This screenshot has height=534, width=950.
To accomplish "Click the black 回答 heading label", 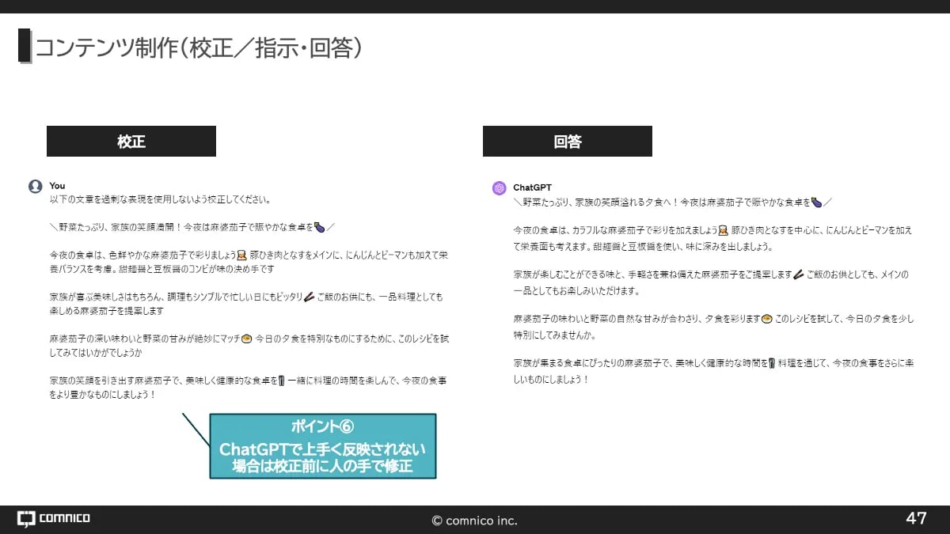I will [x=568, y=141].
